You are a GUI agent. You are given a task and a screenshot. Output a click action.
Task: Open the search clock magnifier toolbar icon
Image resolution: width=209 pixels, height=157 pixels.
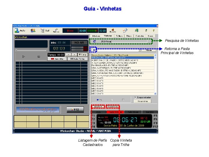[x=125, y=31]
